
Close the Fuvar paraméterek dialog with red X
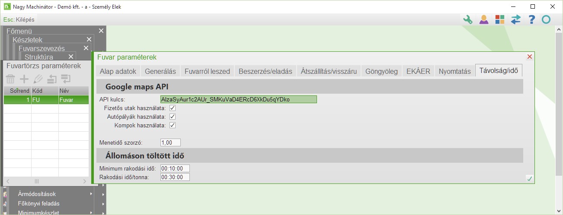pyautogui.click(x=530, y=57)
